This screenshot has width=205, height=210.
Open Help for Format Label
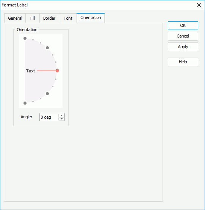point(183,62)
